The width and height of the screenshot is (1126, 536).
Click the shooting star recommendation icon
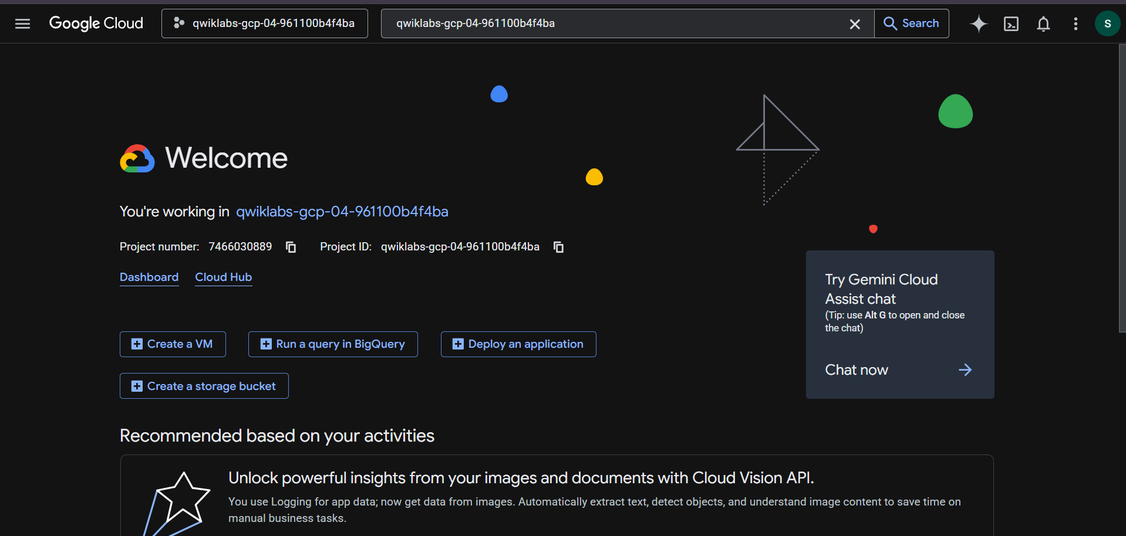(x=176, y=504)
